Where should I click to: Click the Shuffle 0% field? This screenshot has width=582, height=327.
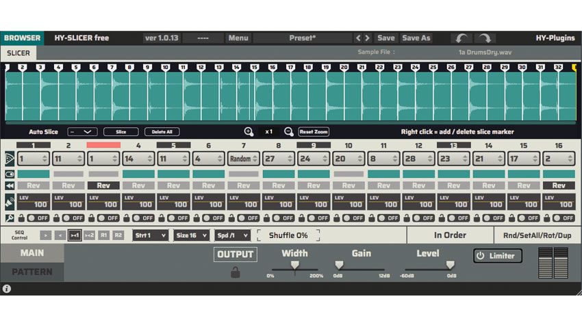point(288,235)
